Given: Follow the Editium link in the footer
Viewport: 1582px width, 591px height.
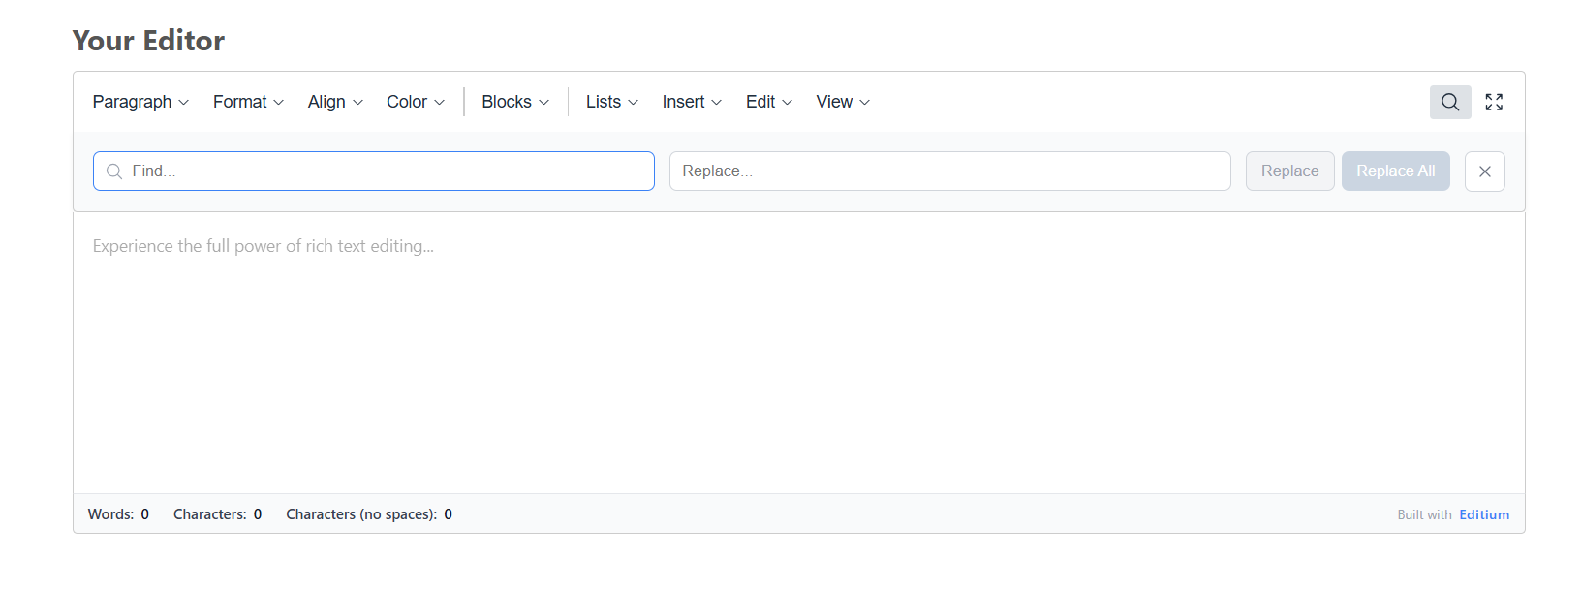Looking at the screenshot, I should [1484, 514].
